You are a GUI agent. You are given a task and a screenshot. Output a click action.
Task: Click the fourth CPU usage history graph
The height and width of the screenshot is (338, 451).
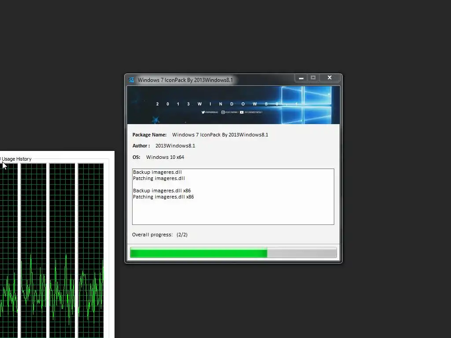pos(91,250)
